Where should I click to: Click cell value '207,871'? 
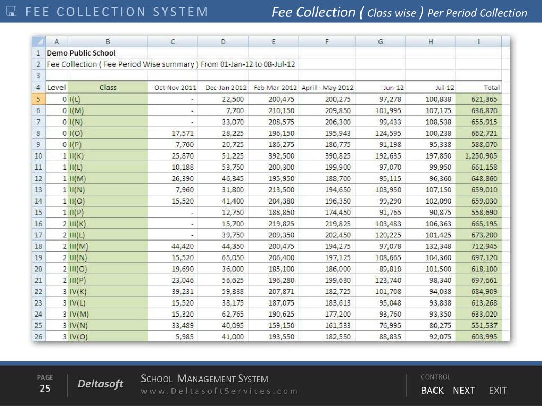click(x=274, y=292)
